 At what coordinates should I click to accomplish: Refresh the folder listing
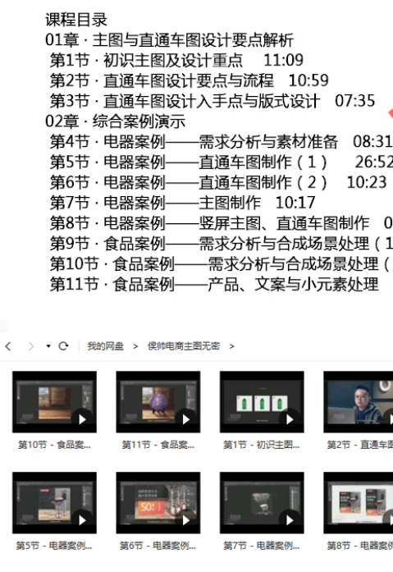pyautogui.click(x=63, y=345)
